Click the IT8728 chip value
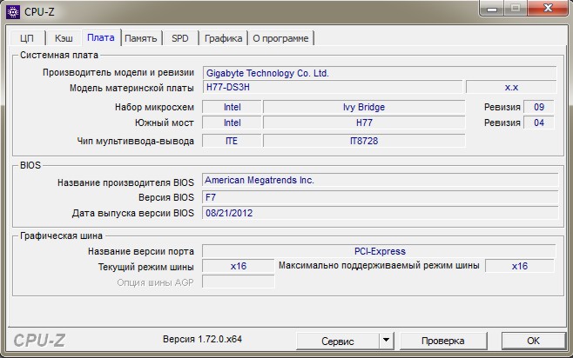Image resolution: width=573 pixels, height=358 pixels. coord(364,141)
